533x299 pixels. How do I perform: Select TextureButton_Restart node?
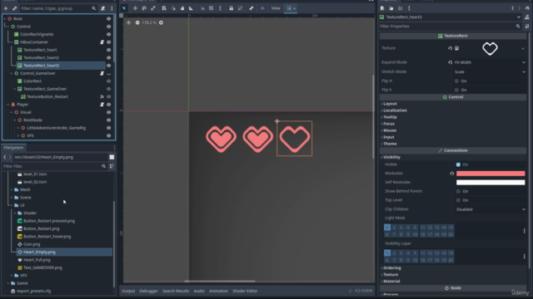pyautogui.click(x=47, y=96)
